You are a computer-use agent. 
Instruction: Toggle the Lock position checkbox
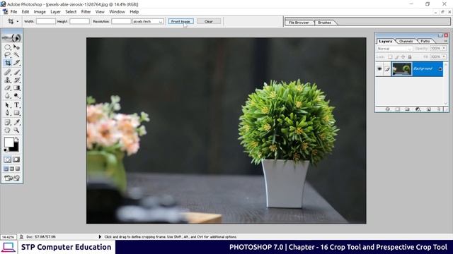403,56
